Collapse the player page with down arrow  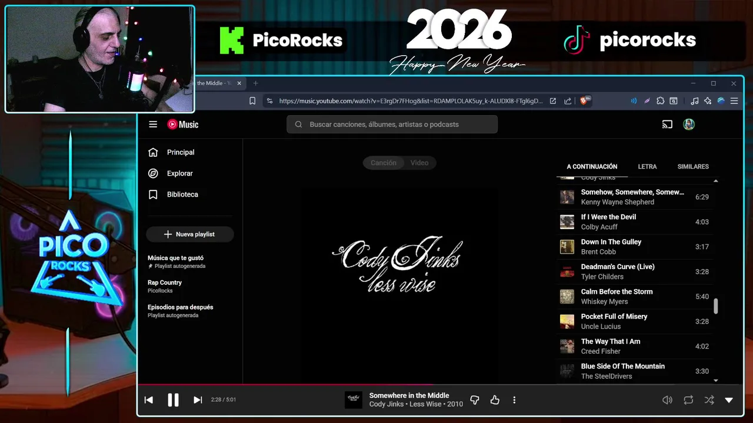729,400
